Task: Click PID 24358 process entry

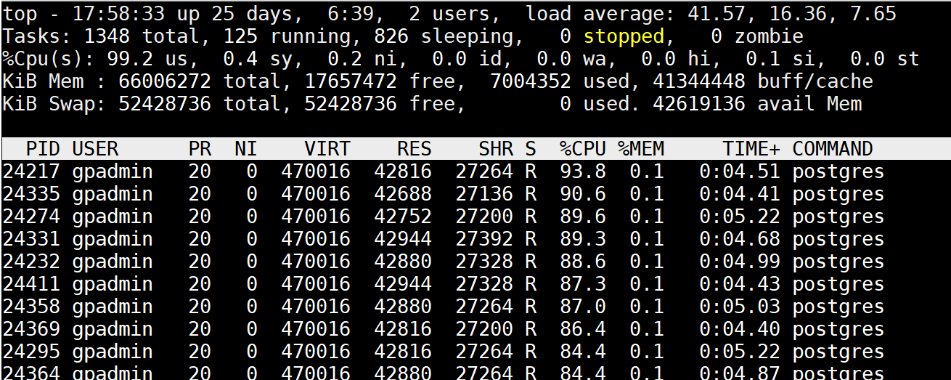Action: [475, 307]
